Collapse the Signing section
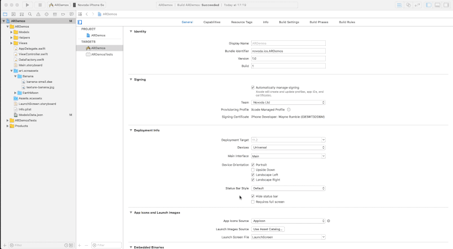 [x=131, y=80]
